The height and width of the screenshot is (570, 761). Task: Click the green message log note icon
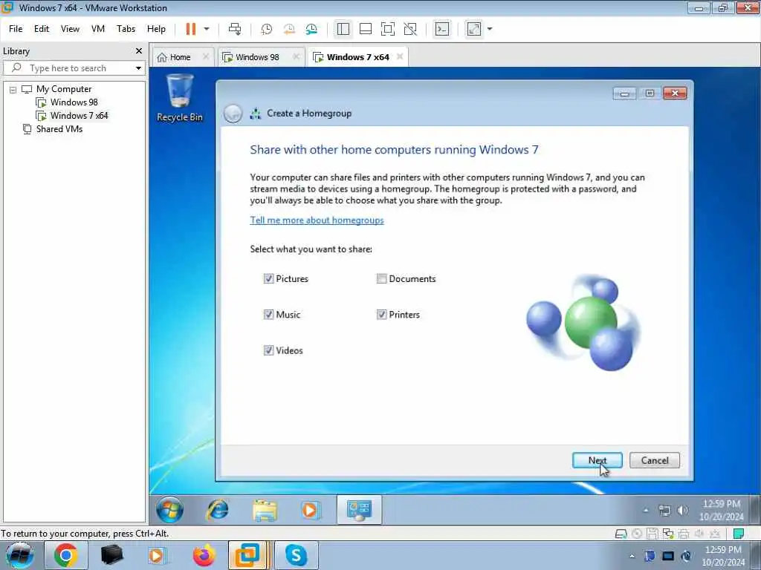pos(739,534)
